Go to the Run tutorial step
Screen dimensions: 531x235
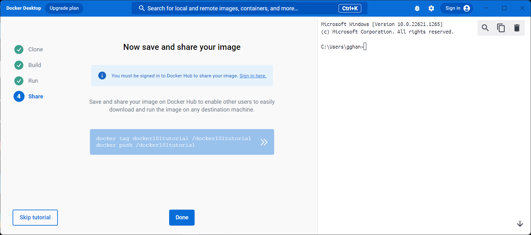(33, 81)
